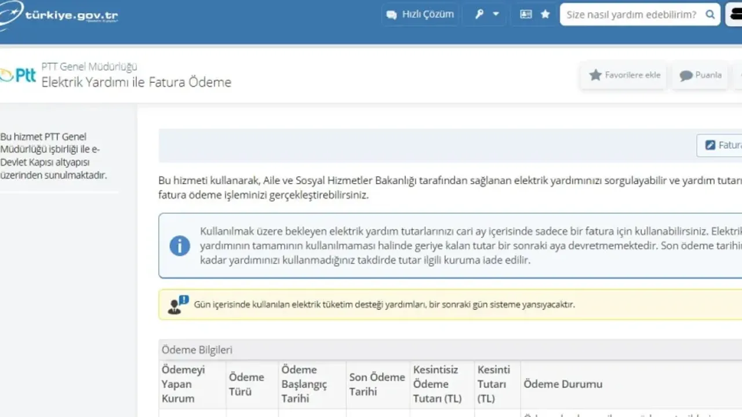Click the PTT logo
The image size is (742, 417).
(x=18, y=75)
